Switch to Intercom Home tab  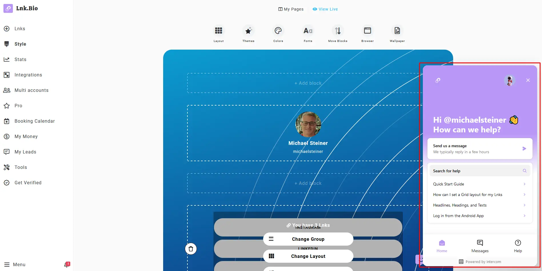pos(442,246)
